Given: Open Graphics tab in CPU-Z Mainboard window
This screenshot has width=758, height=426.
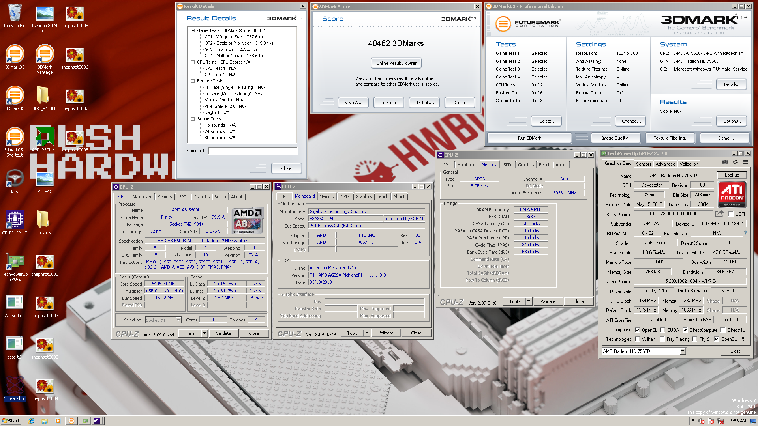Looking at the screenshot, I should click(x=364, y=196).
